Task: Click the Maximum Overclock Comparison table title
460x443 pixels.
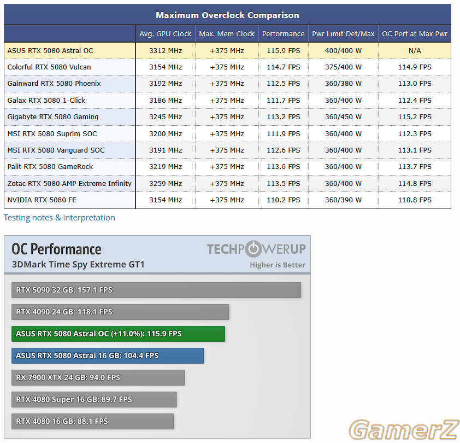Action: (x=227, y=15)
